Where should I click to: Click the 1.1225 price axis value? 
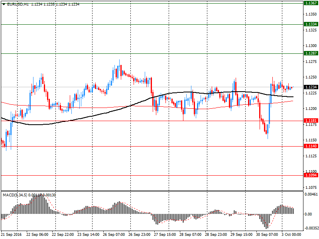coord(311,93)
